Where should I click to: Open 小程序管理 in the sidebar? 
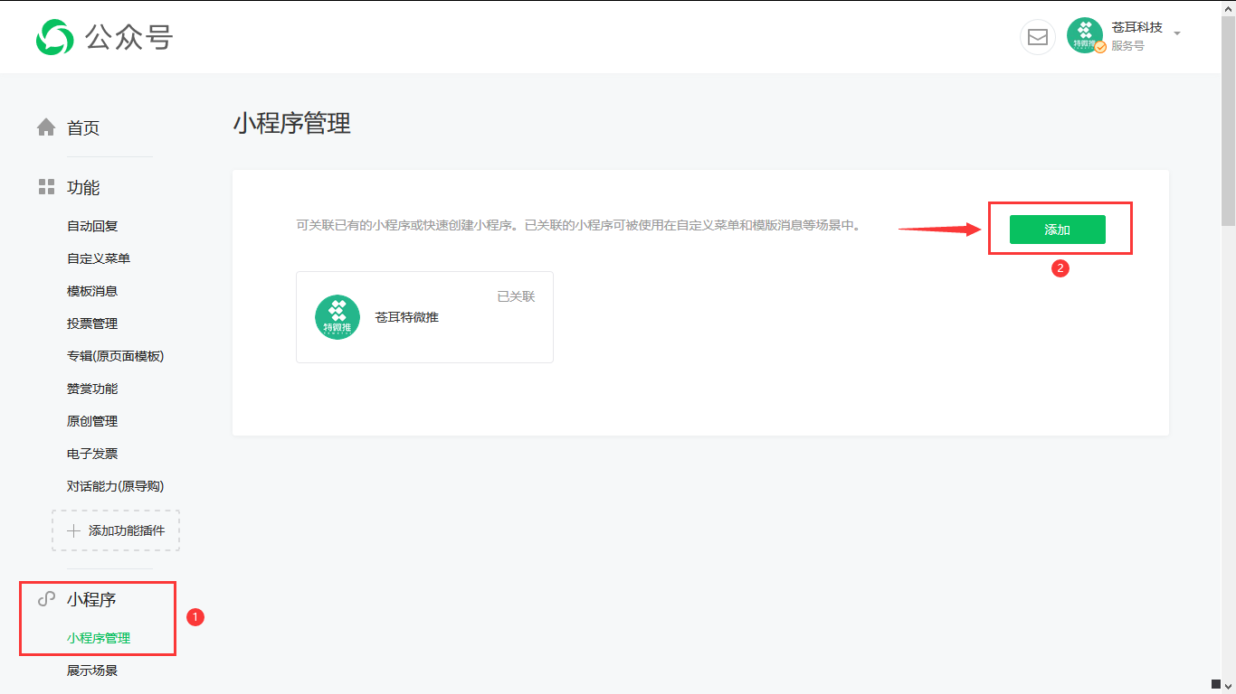coord(98,637)
